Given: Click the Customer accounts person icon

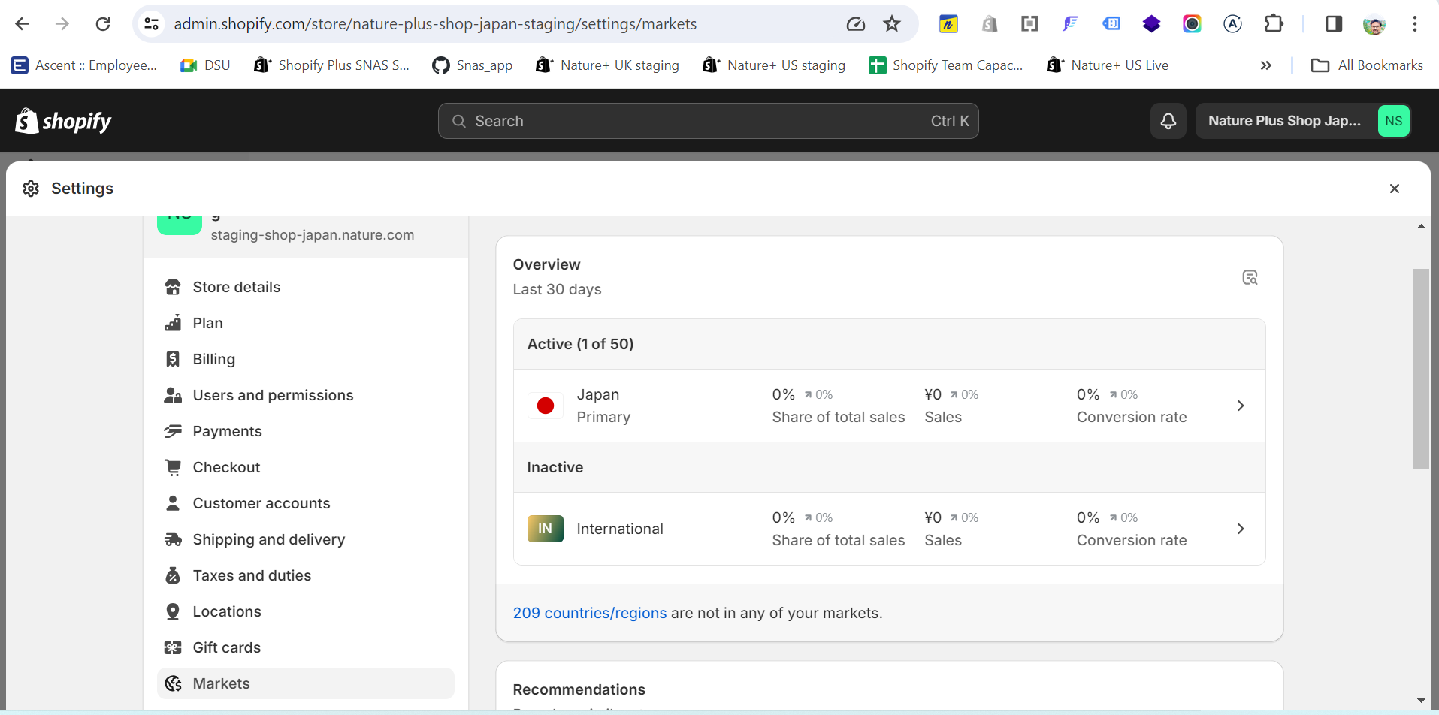Looking at the screenshot, I should point(173,503).
